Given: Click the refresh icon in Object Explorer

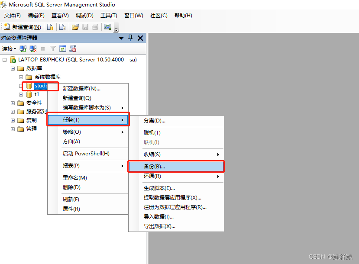Looking at the screenshot, I should [62, 49].
